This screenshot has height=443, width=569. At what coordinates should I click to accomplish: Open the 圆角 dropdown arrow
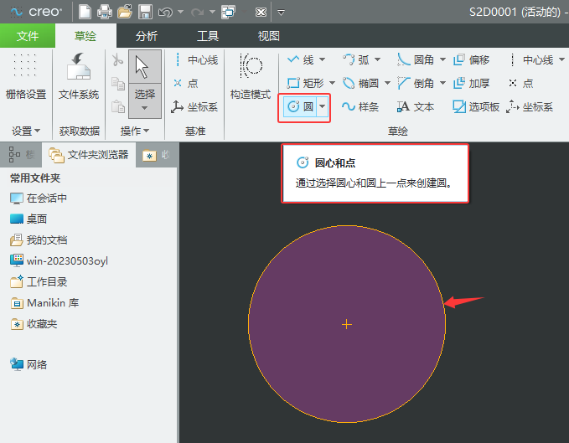[x=442, y=59]
